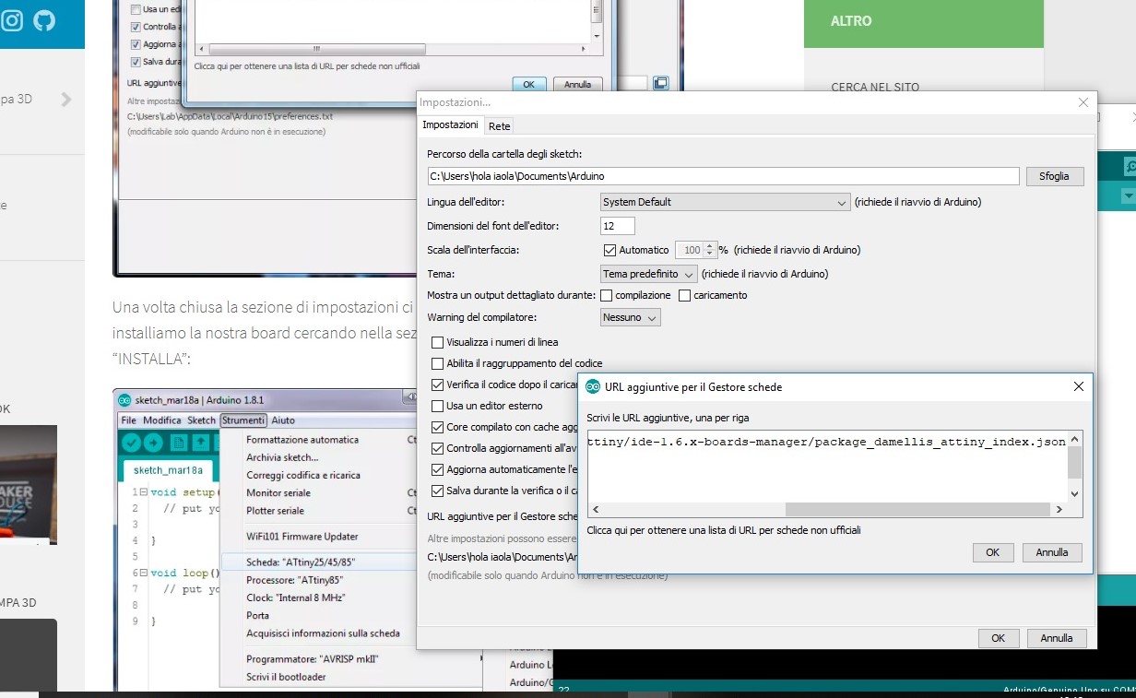
Task: Open File menu in embedded Arduino window
Action: [128, 420]
